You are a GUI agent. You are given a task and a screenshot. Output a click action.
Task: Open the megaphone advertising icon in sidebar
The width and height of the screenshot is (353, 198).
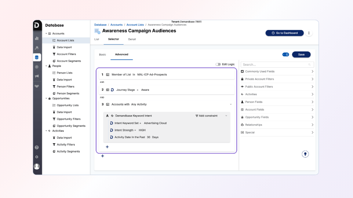37,76
